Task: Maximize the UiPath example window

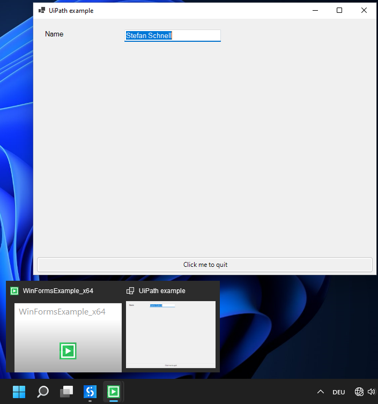Action: point(339,10)
